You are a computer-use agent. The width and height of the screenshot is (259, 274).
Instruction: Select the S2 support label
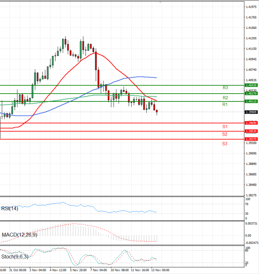click(225, 135)
